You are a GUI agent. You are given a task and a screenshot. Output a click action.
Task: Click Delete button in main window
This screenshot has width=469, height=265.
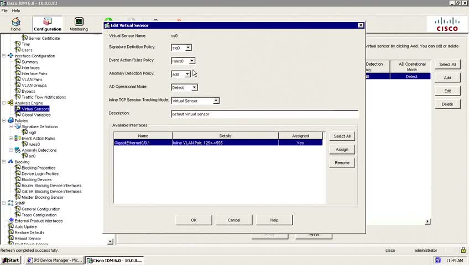pyautogui.click(x=447, y=104)
